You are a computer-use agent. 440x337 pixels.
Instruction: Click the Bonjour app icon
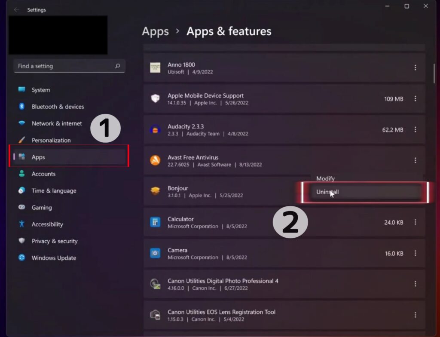(155, 191)
